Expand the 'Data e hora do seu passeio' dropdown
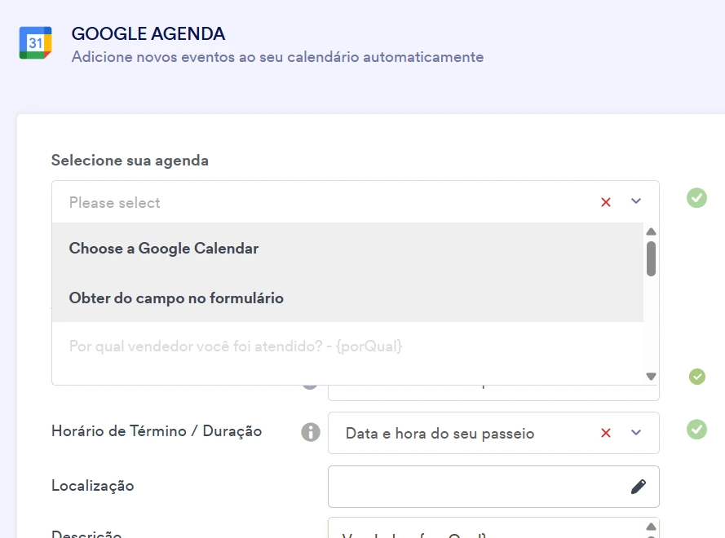This screenshot has height=538, width=725. pyautogui.click(x=635, y=433)
